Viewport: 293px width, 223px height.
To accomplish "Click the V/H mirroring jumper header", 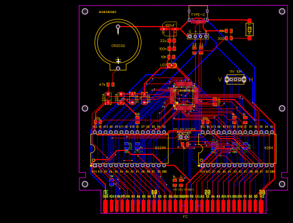I will [235, 79].
